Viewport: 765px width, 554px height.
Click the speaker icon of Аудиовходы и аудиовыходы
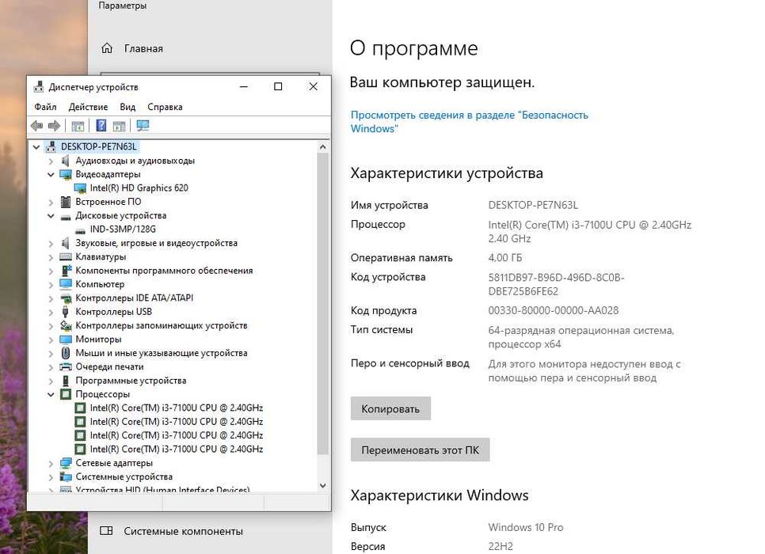[66, 161]
